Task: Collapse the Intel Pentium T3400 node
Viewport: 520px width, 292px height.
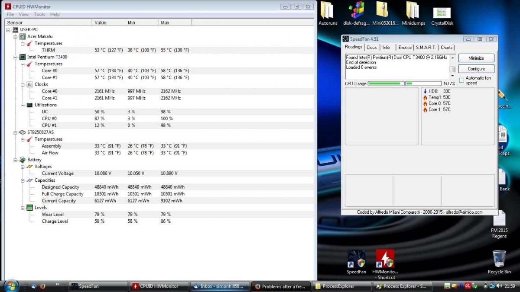Action: 16,57
